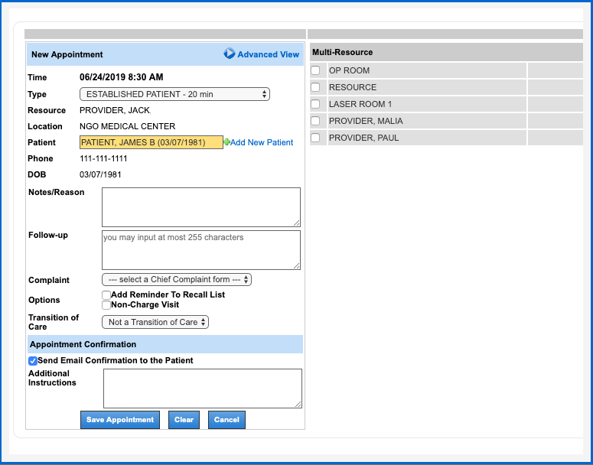
Task: Open the appointment Type dropdown
Action: pyautogui.click(x=174, y=94)
